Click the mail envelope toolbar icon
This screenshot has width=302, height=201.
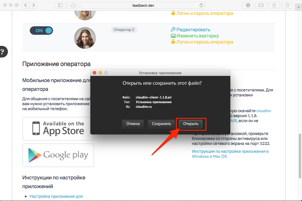(261, 5)
